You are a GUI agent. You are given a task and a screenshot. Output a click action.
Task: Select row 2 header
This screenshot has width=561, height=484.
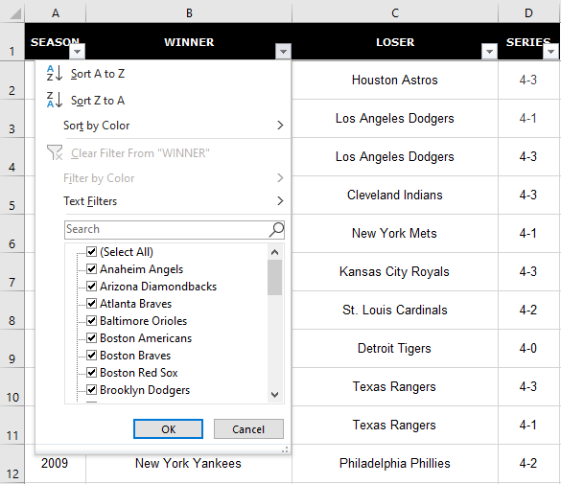coord(12,81)
